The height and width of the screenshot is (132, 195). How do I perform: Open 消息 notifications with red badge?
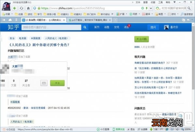[x=127, y=27]
